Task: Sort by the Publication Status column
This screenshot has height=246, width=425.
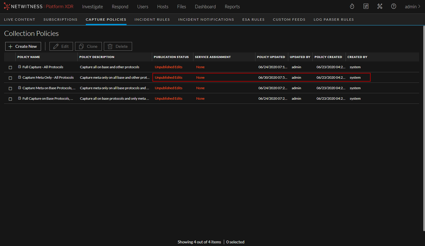Action: pyautogui.click(x=171, y=57)
